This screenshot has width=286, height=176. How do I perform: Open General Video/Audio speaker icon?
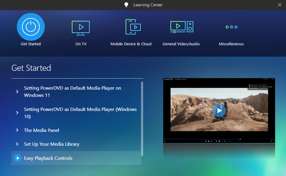[x=182, y=27]
